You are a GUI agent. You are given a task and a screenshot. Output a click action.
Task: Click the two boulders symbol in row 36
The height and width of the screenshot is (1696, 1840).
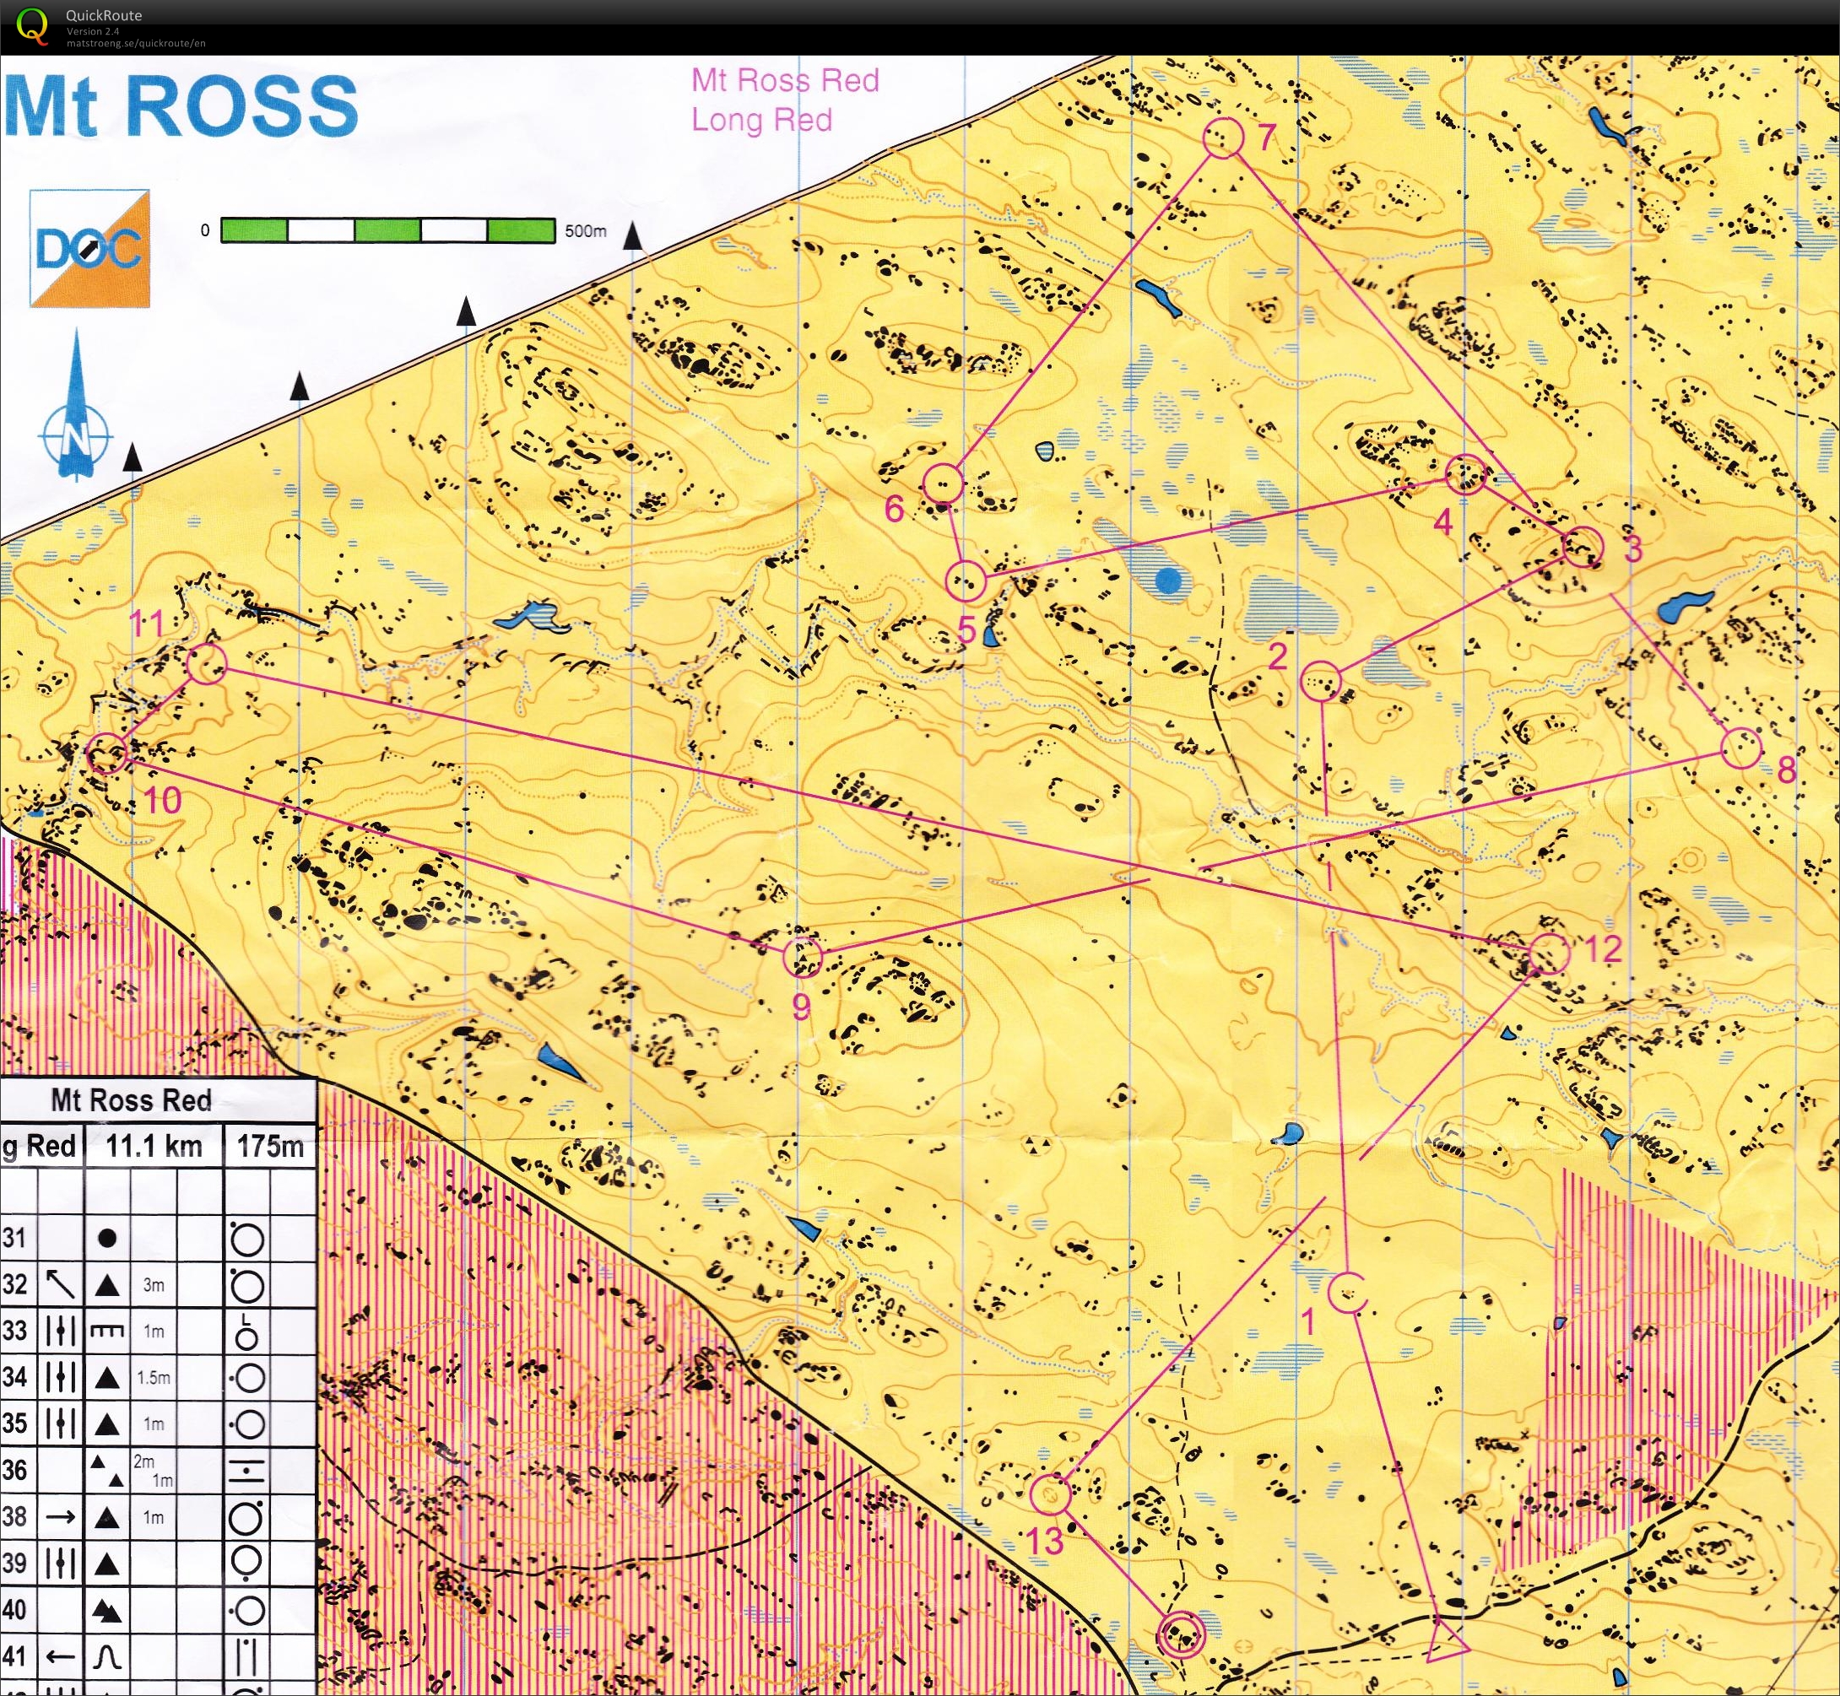tap(108, 1472)
